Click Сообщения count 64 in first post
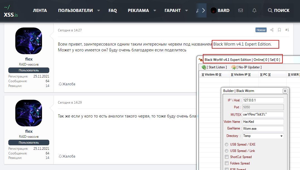 click(47, 81)
